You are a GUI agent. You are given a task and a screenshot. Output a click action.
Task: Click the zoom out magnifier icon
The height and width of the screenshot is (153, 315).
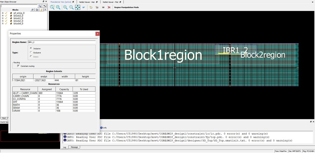pos(71,7)
